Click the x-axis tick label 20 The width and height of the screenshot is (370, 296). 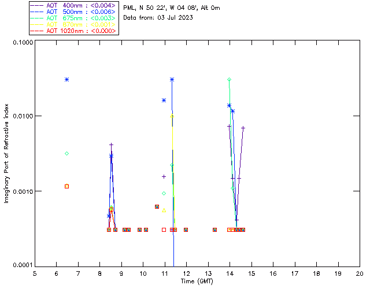[360, 273]
